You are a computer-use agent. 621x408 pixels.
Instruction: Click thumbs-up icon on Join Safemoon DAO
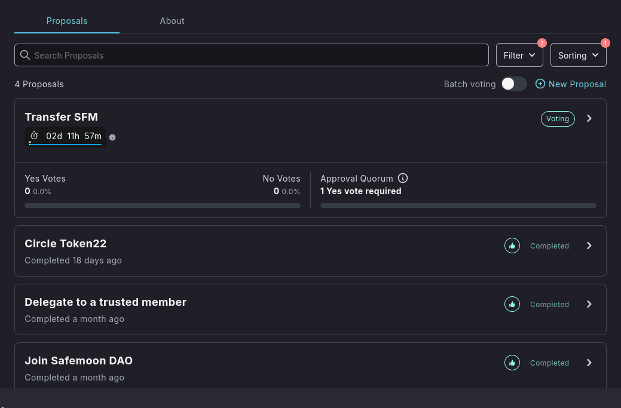pyautogui.click(x=512, y=363)
